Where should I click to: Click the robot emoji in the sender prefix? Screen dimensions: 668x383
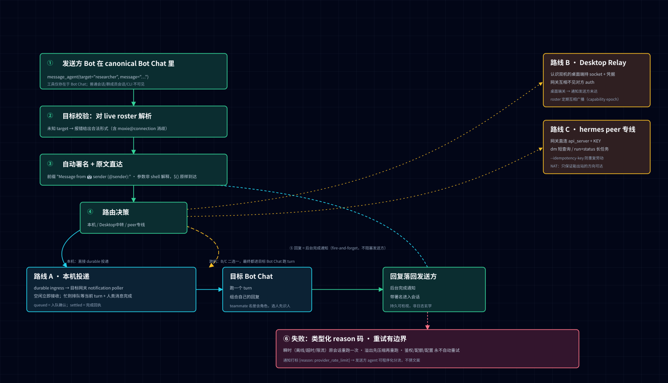point(89,177)
